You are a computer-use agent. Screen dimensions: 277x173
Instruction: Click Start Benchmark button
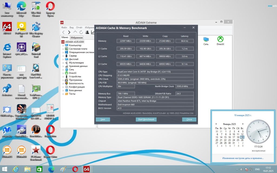point(146,119)
